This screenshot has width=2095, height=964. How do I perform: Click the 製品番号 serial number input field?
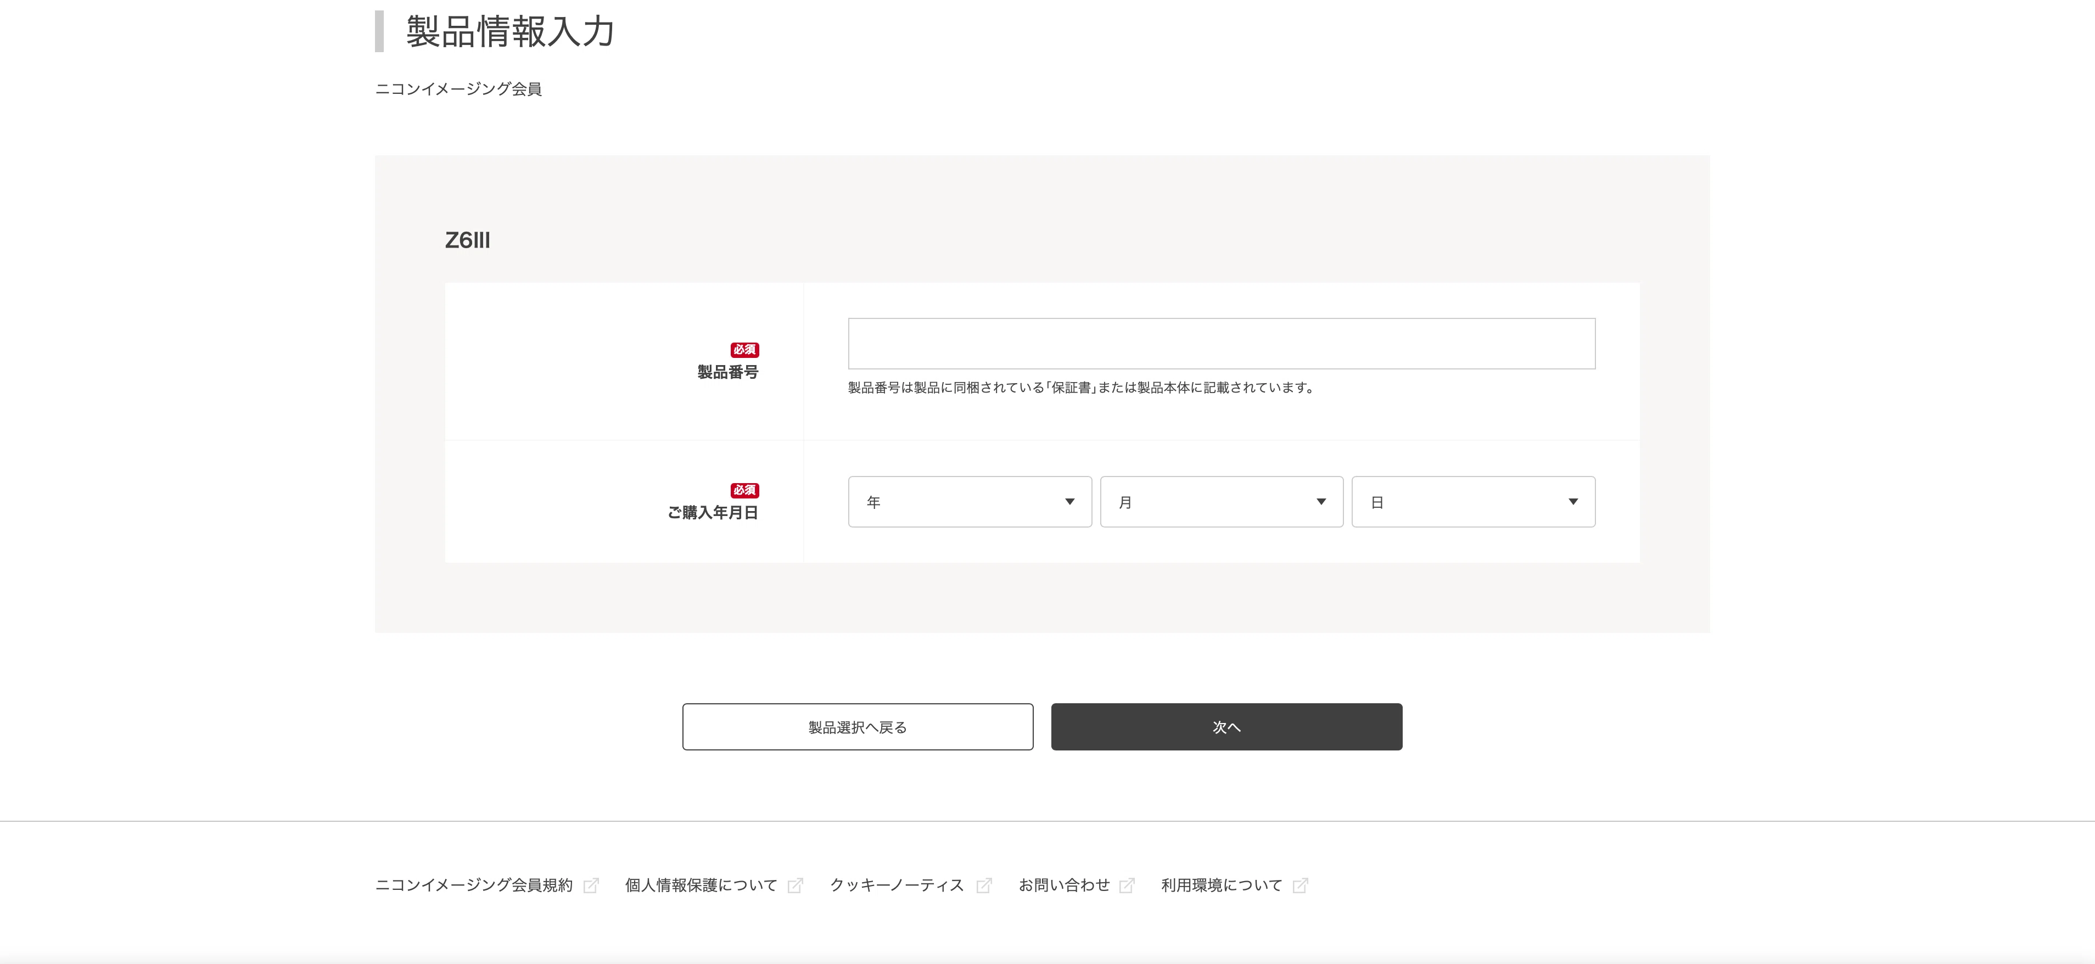click(1222, 343)
